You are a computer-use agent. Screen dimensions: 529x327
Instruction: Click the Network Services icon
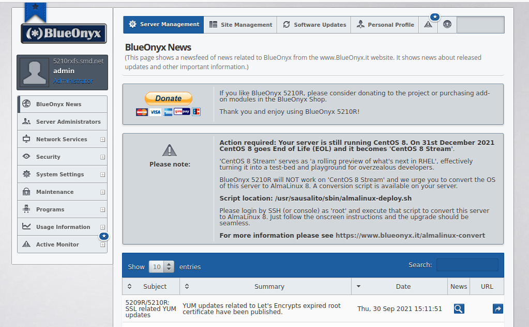[26, 139]
